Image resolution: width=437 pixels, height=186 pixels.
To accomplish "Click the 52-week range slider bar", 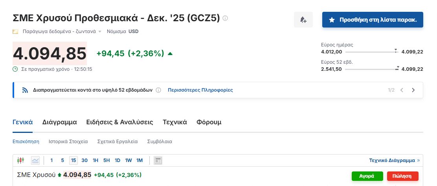I will point(371,69).
